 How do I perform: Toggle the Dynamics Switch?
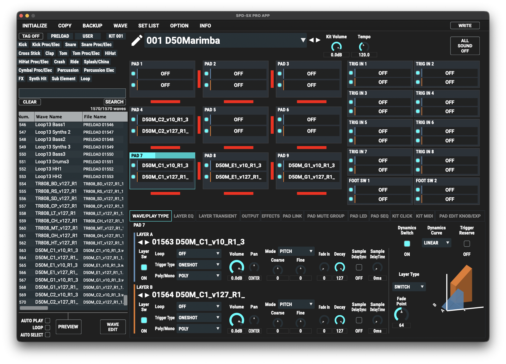pos(407,244)
